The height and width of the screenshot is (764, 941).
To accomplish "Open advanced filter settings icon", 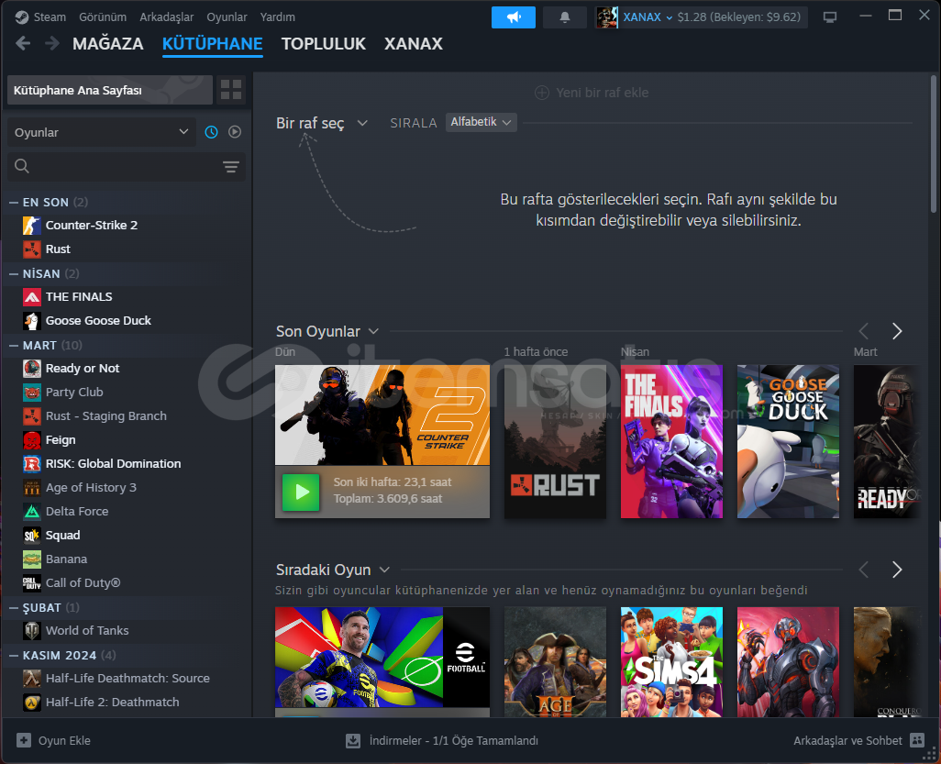I will [231, 167].
